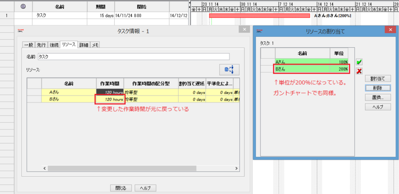The width and height of the screenshot is (399, 194).
Task: Click the 100% unit cell
Action: [339, 62]
